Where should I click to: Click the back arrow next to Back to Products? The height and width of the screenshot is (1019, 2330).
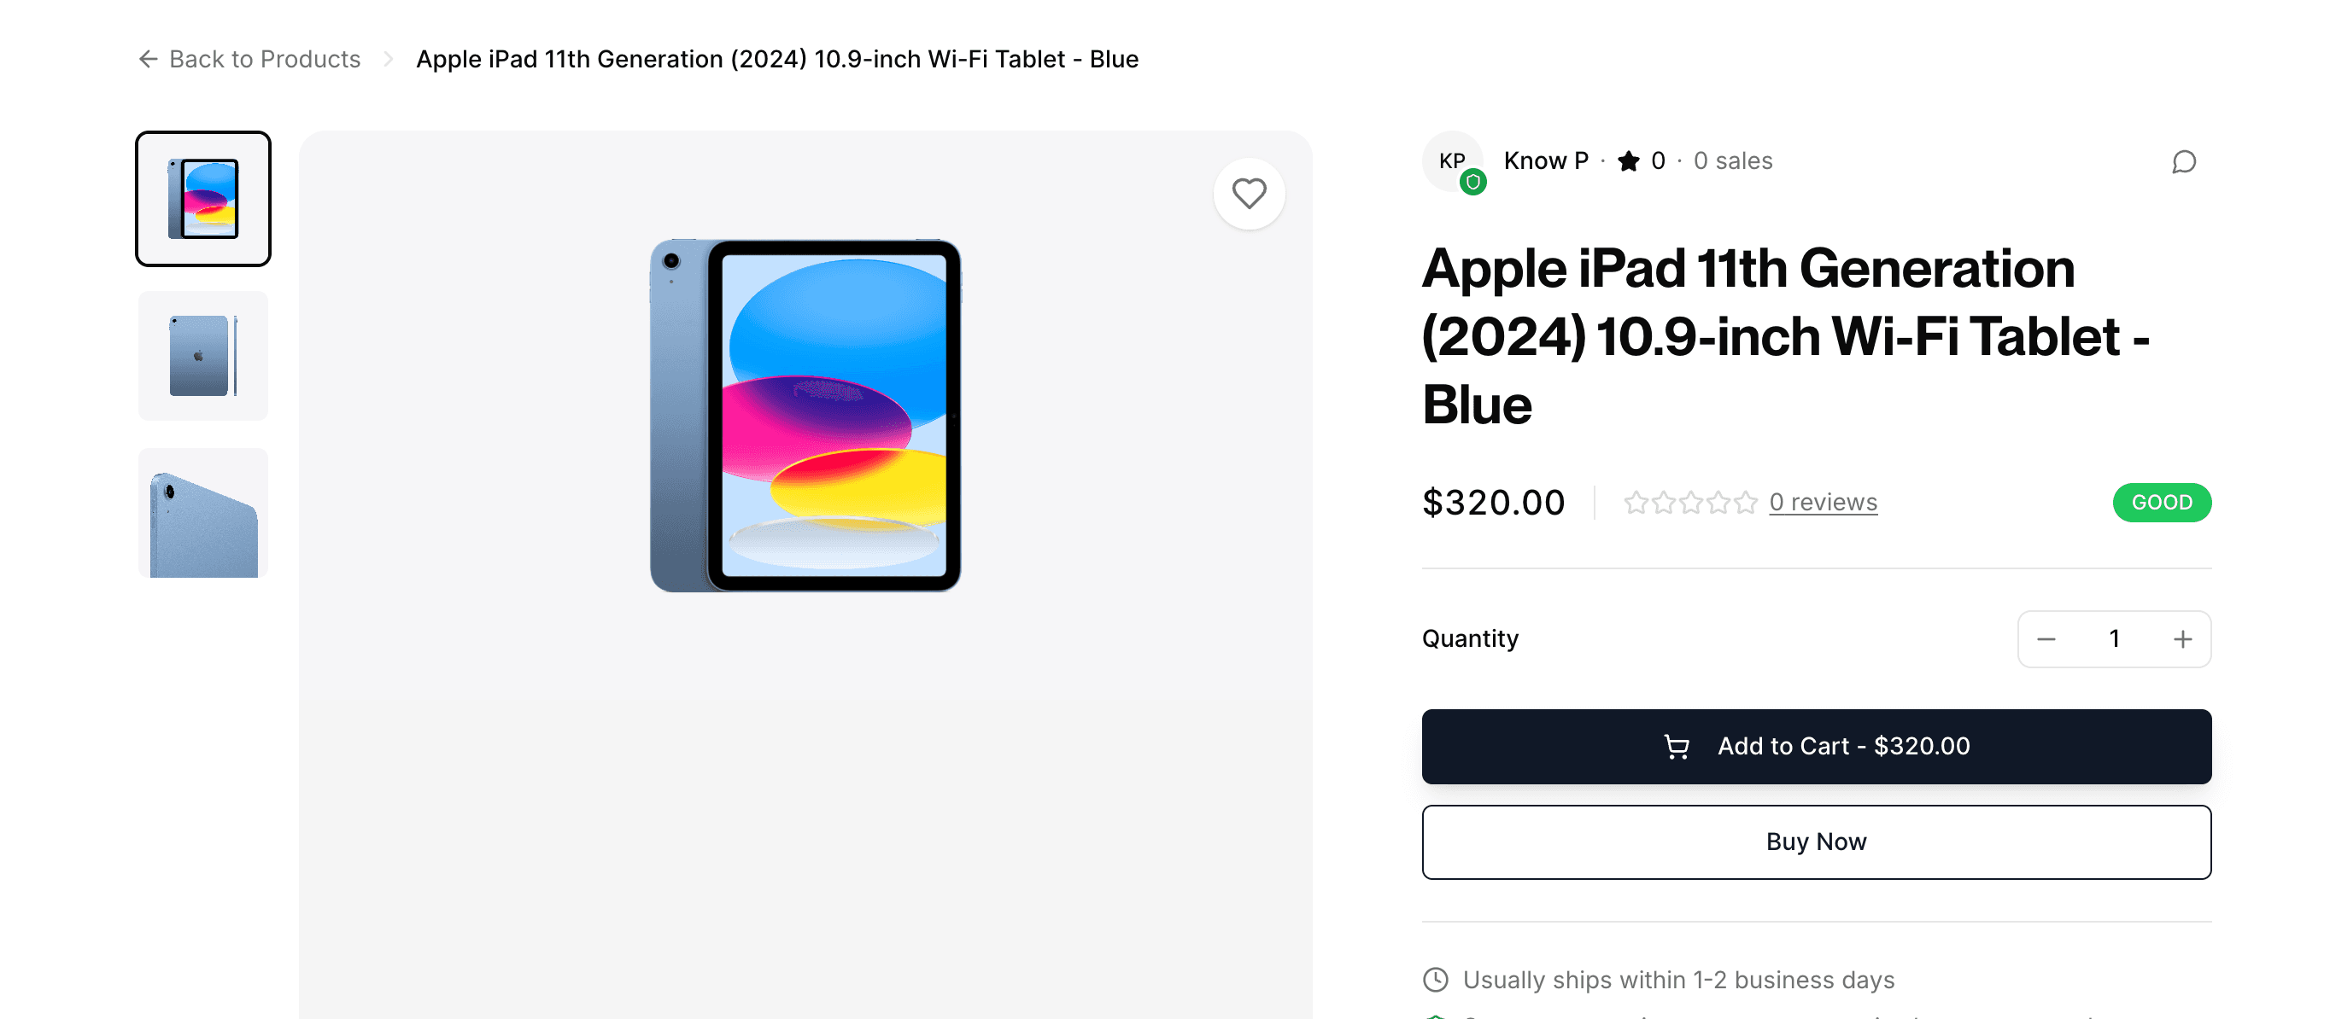point(148,59)
